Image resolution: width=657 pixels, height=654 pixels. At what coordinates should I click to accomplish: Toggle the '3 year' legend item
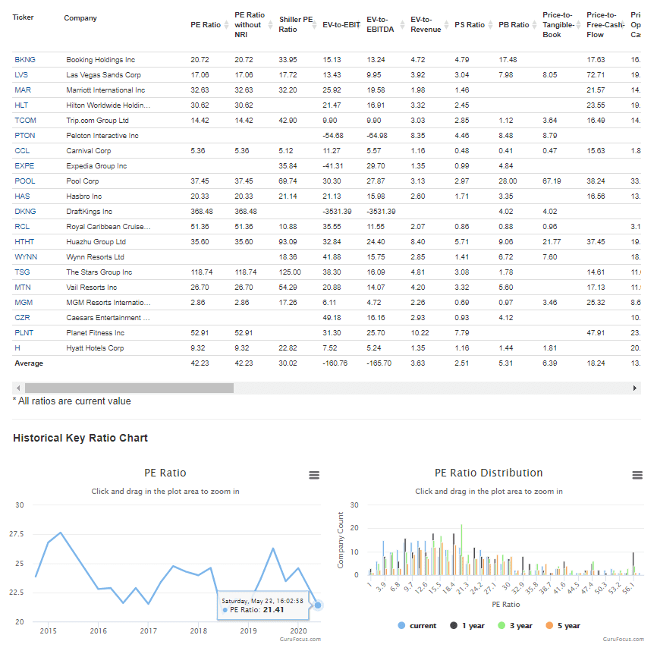[517, 625]
